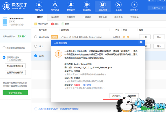Click 导入 in the 12.1.1beta row

pyautogui.click(x=159, y=37)
